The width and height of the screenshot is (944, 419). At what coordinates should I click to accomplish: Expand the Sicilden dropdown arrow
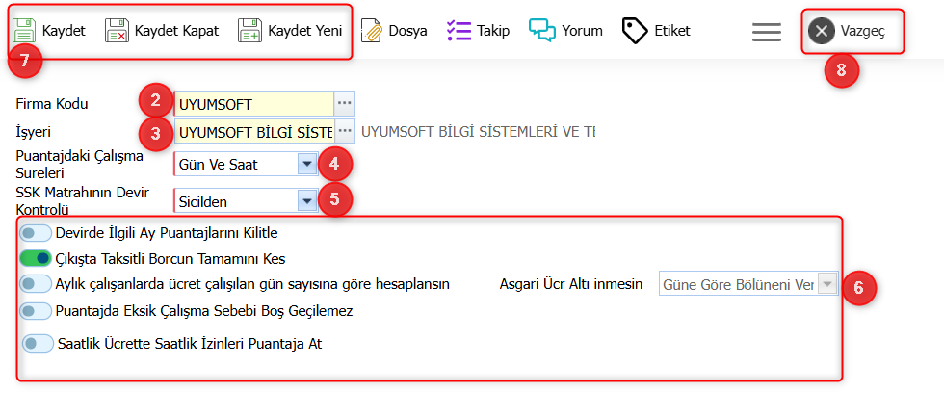coord(307,201)
